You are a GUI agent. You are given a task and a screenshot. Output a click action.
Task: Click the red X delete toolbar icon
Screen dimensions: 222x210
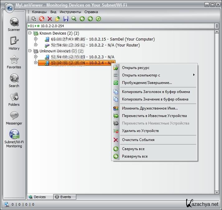50,19
